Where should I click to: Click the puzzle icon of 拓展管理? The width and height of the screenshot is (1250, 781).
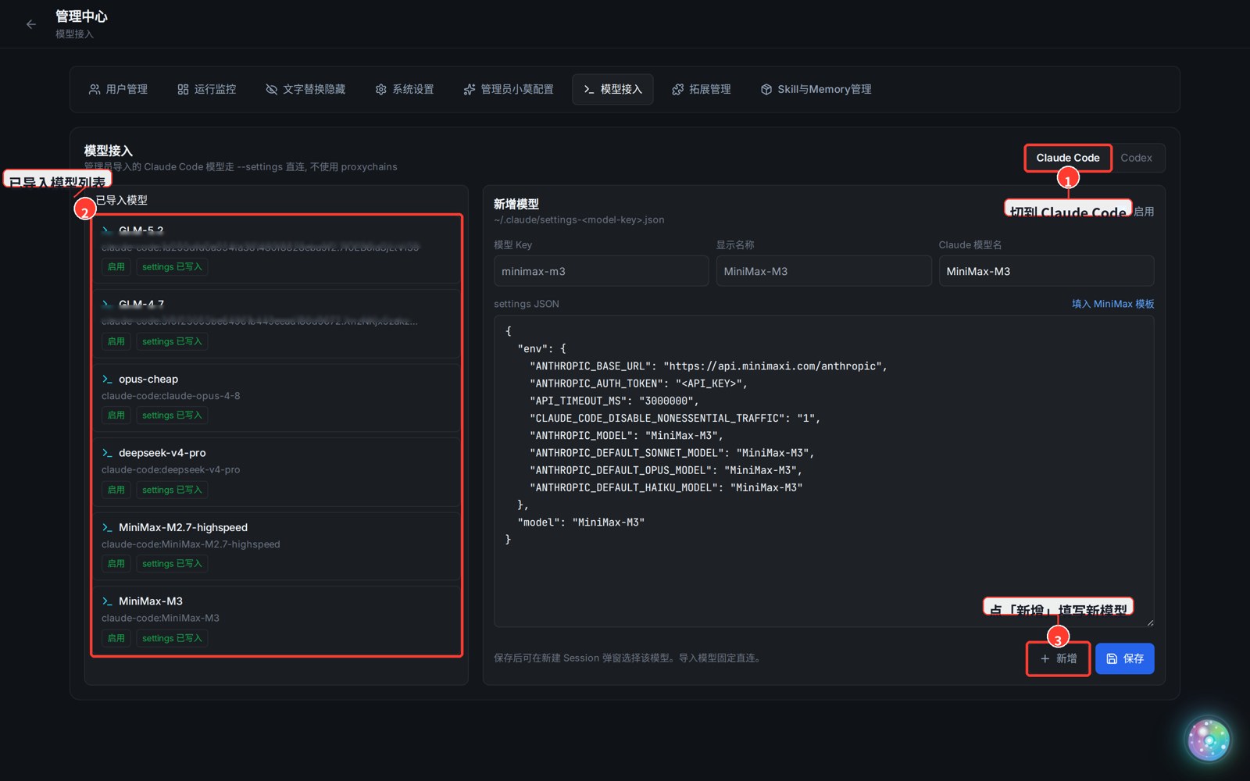click(x=678, y=89)
